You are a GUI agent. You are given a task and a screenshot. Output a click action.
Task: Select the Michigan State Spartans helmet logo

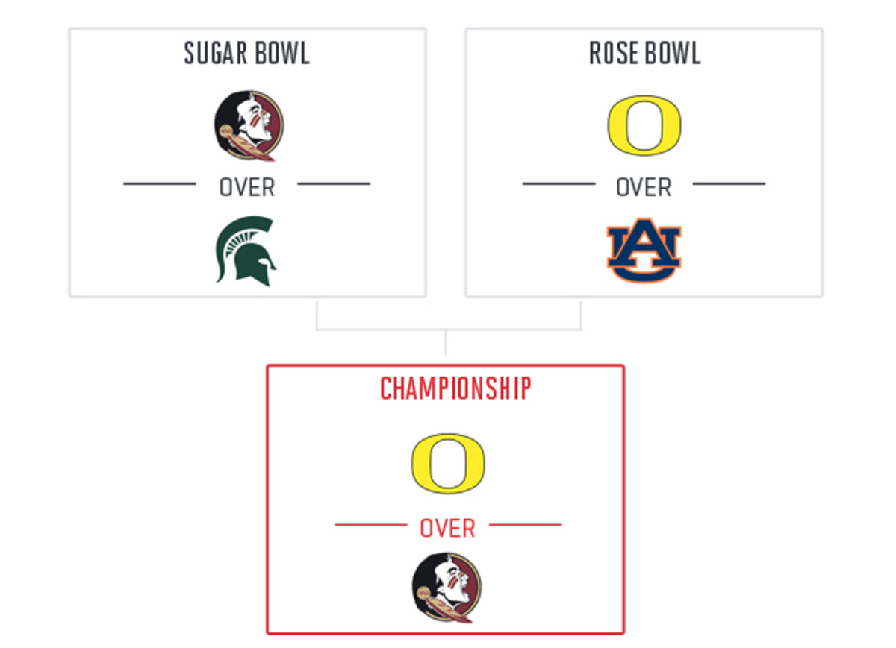(x=246, y=251)
